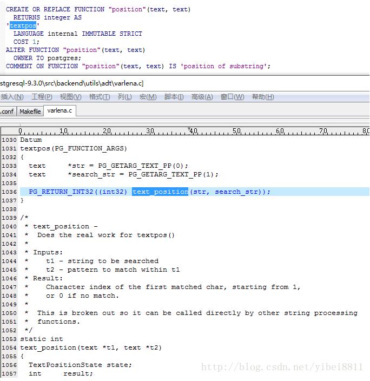The height and width of the screenshot is (381, 370).
Task: Switch to the varlena.c tab
Action: [59, 110]
